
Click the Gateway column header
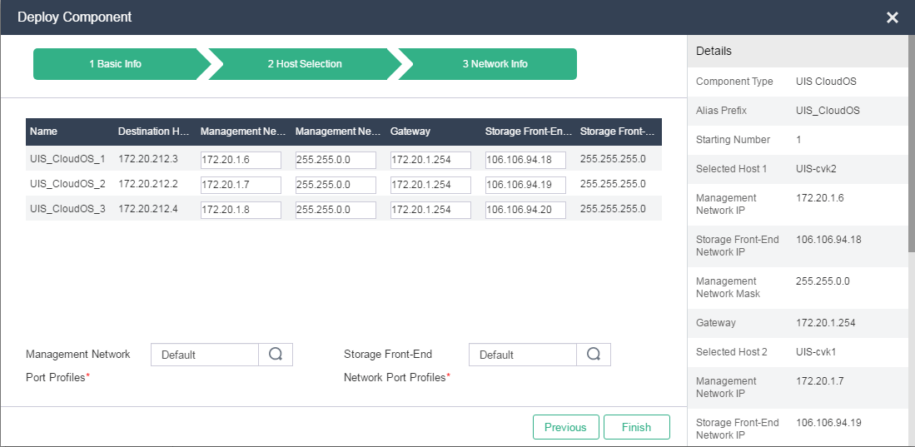point(410,132)
